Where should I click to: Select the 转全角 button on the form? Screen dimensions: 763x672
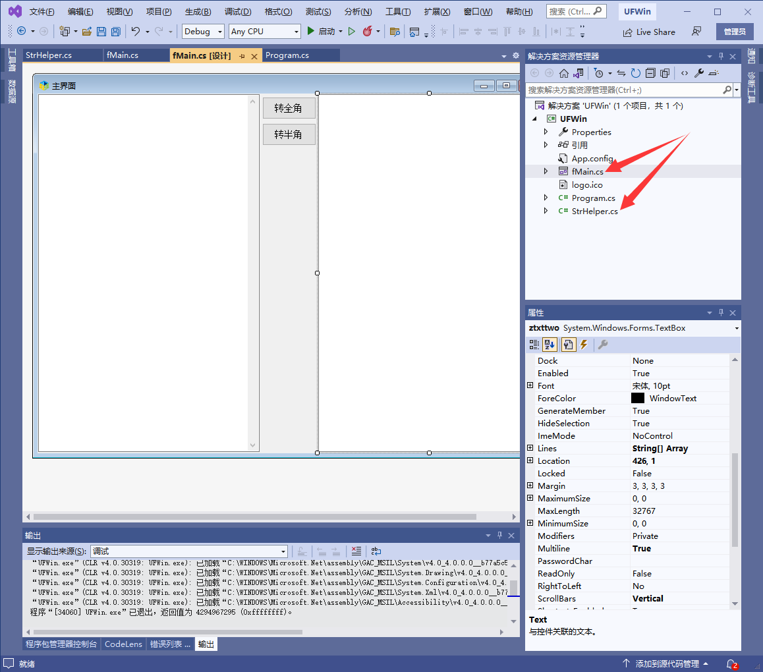pyautogui.click(x=289, y=108)
